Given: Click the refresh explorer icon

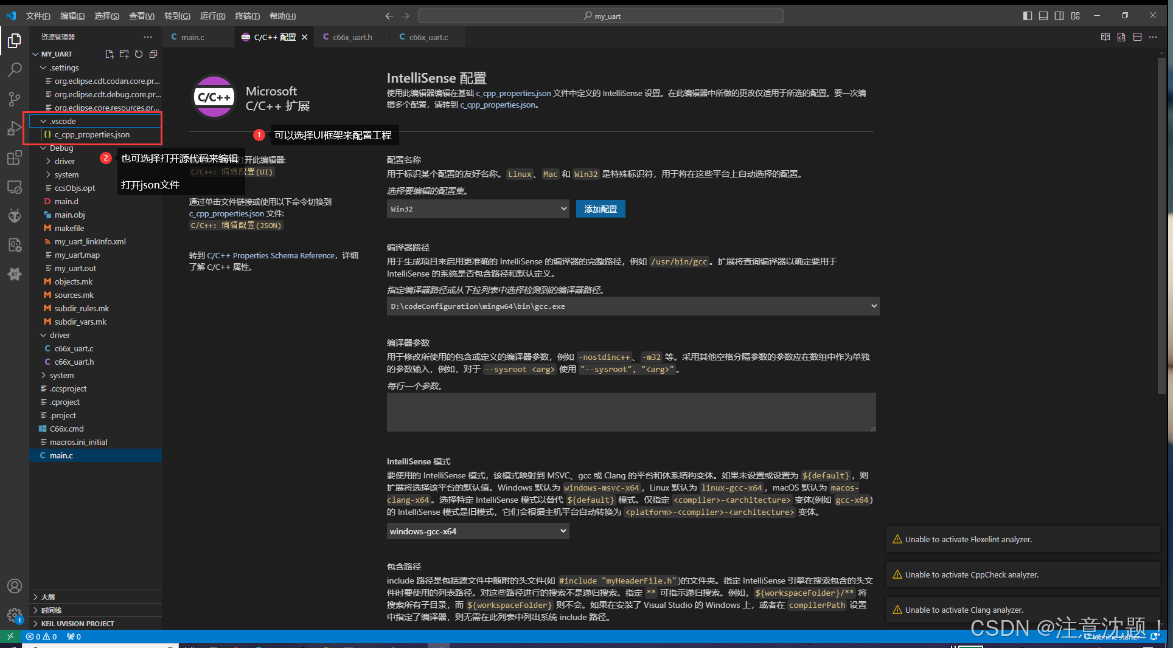Looking at the screenshot, I should [x=139, y=54].
